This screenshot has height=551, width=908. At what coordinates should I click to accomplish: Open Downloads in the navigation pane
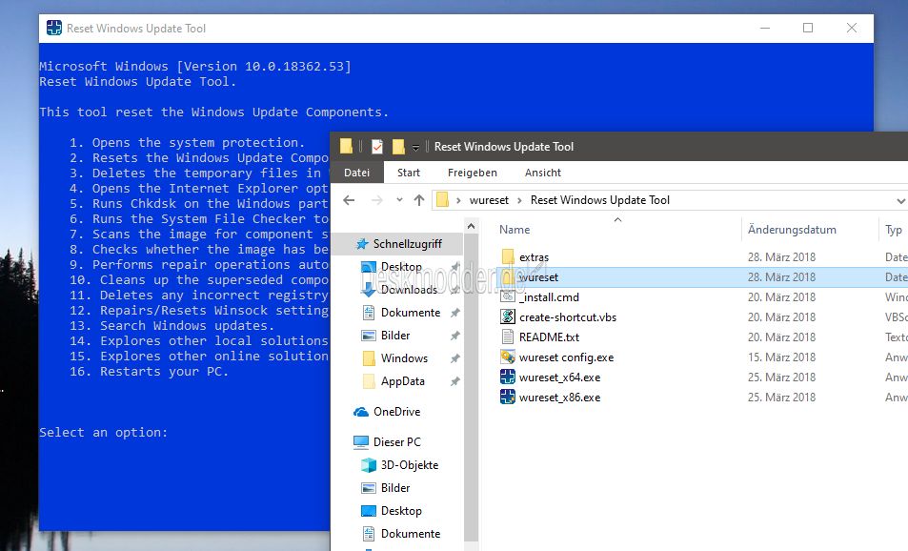tap(409, 289)
